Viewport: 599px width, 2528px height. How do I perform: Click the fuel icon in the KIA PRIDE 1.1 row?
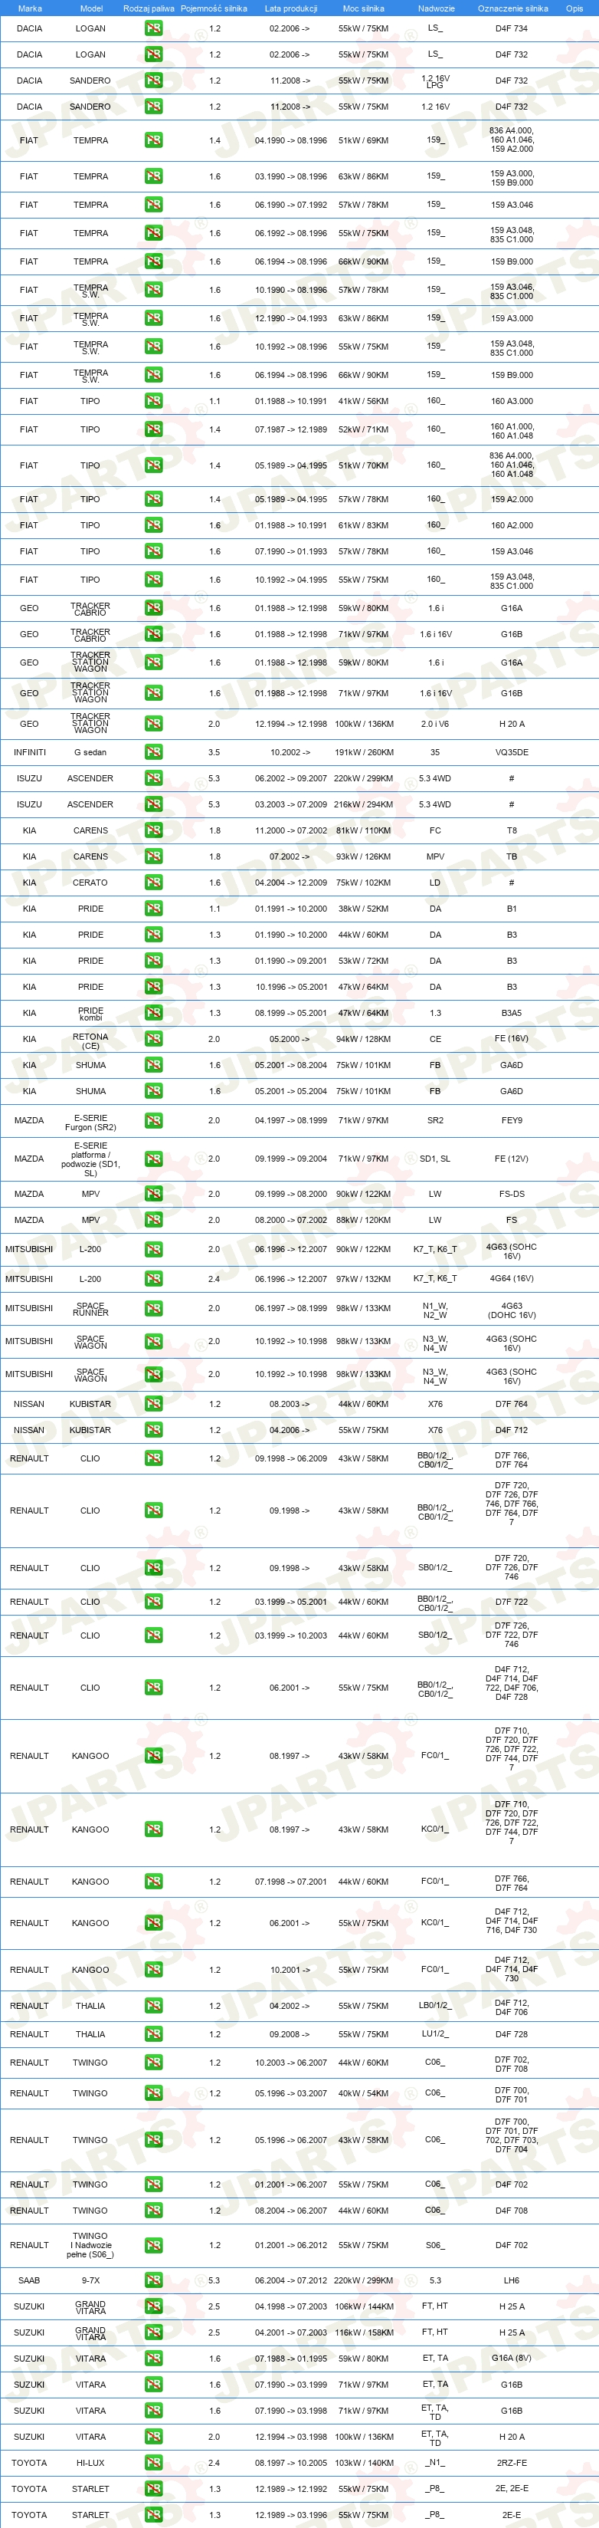coord(154,909)
